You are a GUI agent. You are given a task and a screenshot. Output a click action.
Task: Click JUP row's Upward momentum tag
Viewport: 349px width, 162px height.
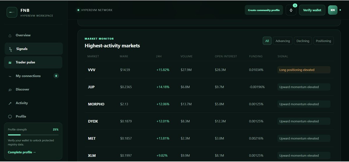coord(304,87)
